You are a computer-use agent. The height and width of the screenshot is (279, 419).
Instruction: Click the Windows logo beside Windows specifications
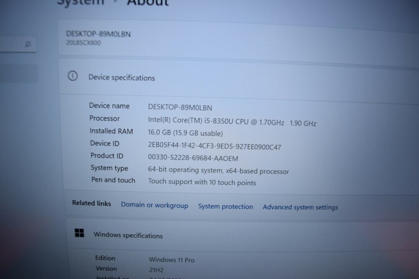point(79,233)
